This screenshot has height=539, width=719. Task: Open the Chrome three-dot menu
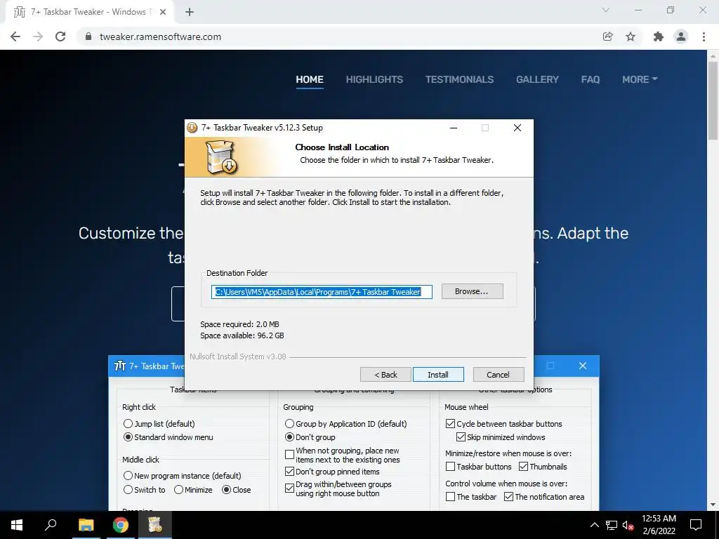(704, 36)
